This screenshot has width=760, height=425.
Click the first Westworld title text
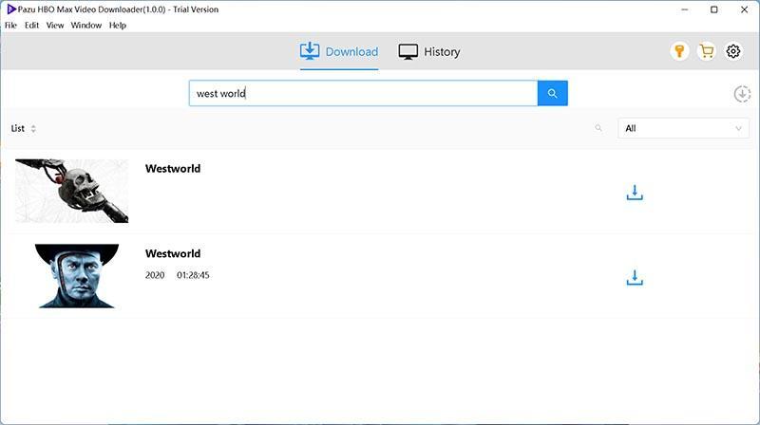click(x=173, y=169)
